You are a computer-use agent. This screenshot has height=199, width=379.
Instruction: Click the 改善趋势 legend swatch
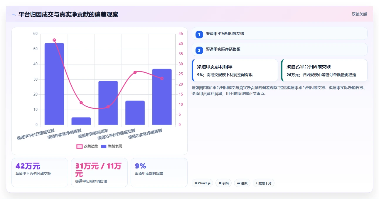point(79,146)
